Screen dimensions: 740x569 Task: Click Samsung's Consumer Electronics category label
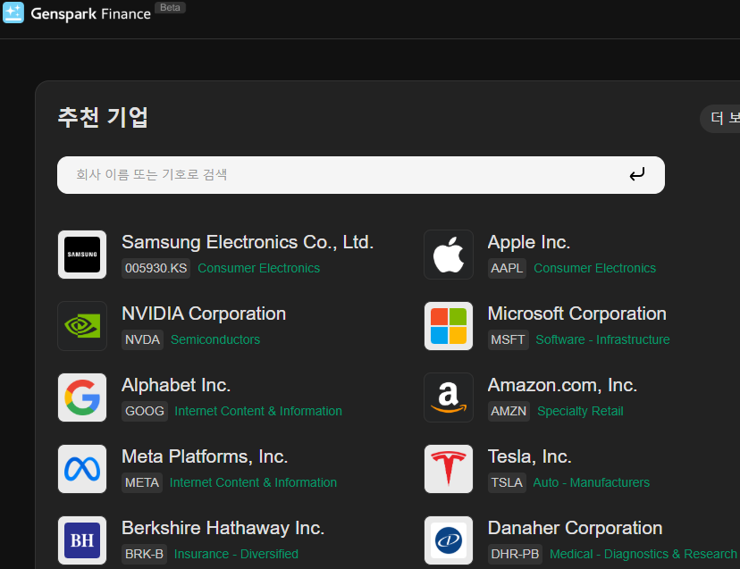point(258,268)
